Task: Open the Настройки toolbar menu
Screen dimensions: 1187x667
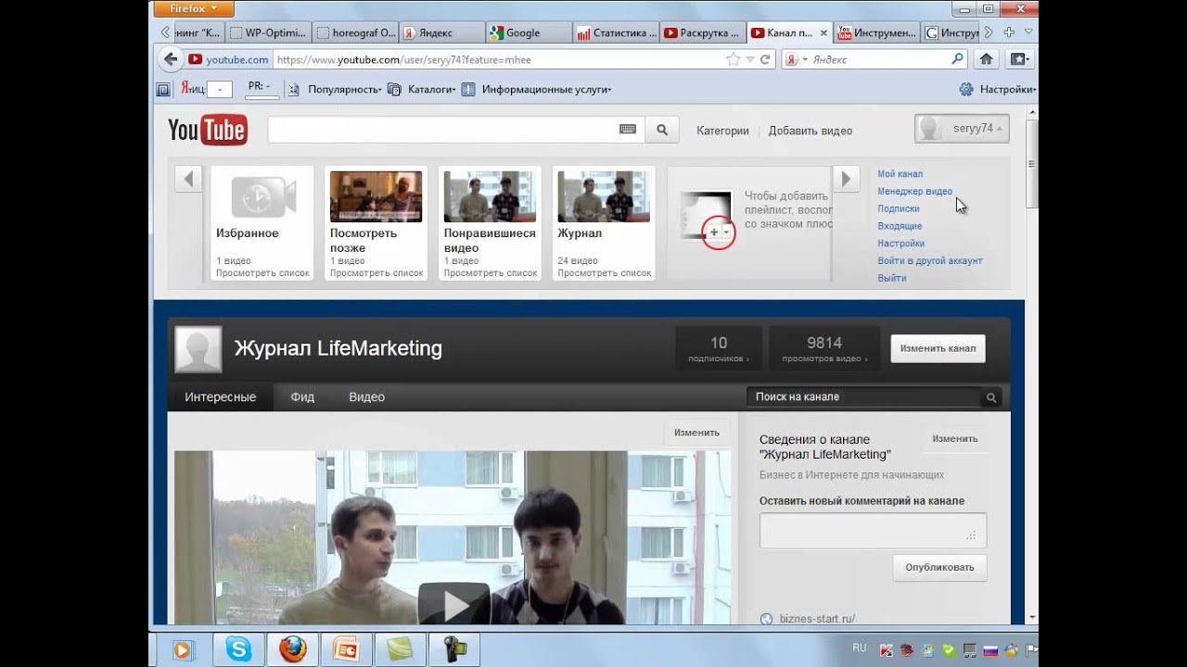Action: pos(997,90)
